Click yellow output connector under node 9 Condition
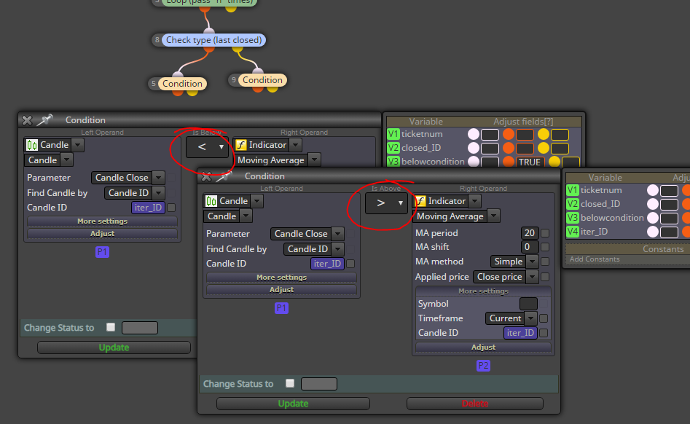The height and width of the screenshot is (424, 690). coord(273,89)
